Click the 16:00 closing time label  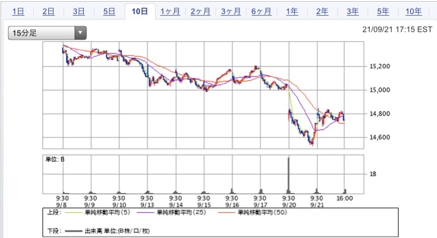point(344,198)
